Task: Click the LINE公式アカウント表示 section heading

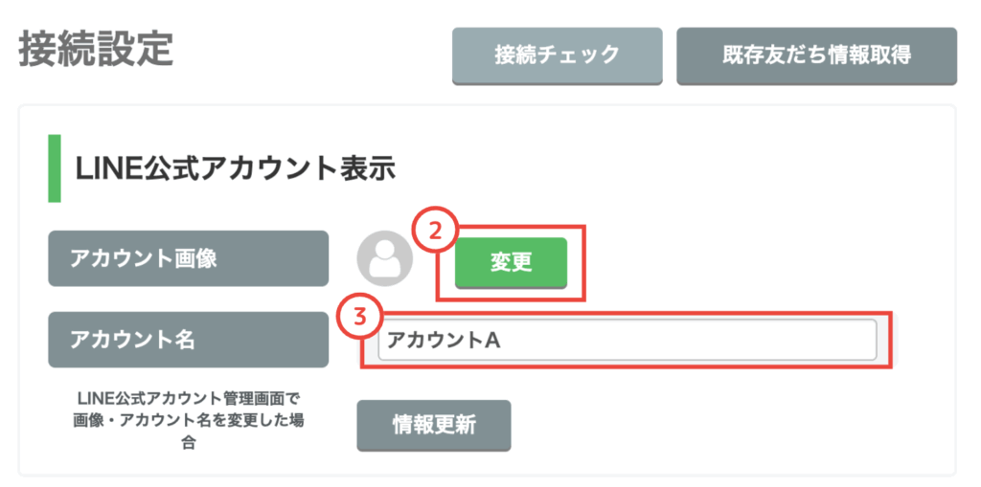Action: pyautogui.click(x=236, y=170)
